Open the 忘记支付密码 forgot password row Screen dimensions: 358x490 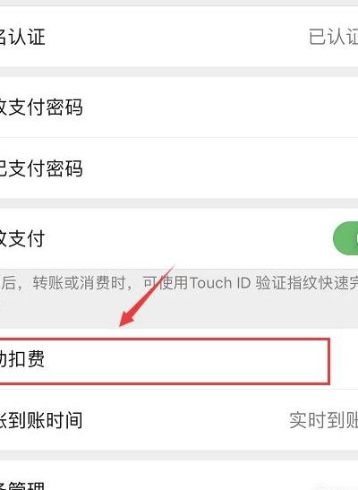(179, 168)
